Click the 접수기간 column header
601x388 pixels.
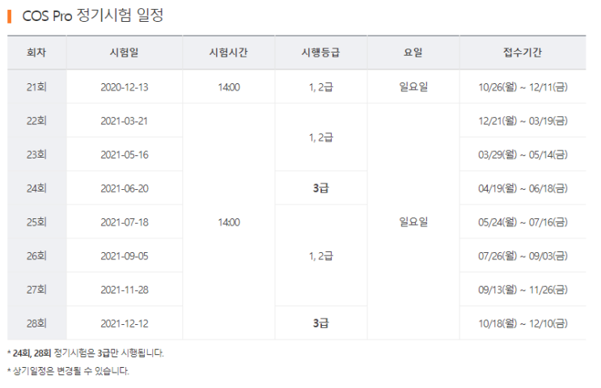(x=523, y=53)
